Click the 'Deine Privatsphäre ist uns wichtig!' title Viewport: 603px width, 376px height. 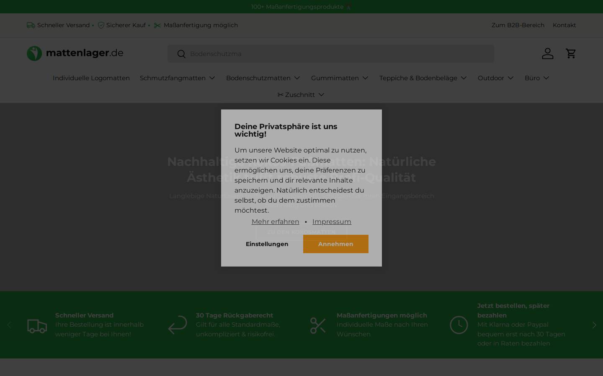point(286,130)
